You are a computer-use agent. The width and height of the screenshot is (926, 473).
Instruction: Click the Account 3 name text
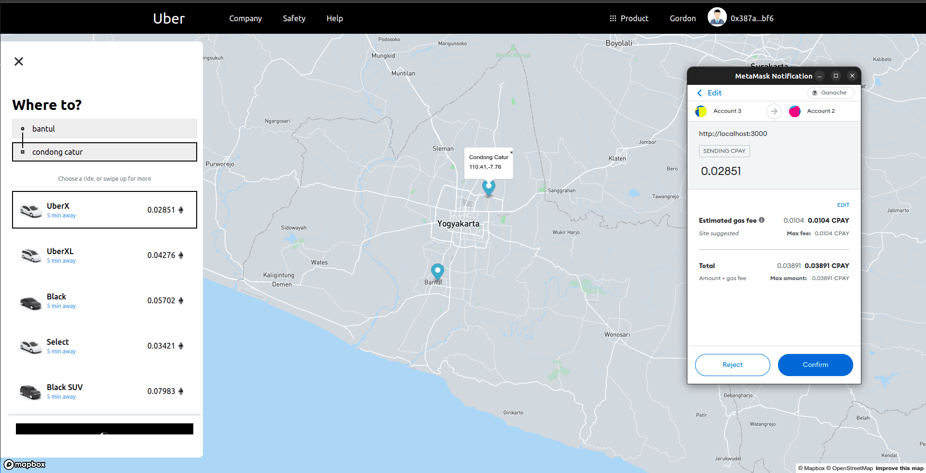727,111
